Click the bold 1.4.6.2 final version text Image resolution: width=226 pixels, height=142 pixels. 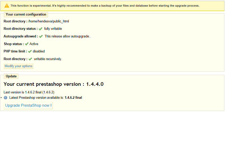(73, 98)
